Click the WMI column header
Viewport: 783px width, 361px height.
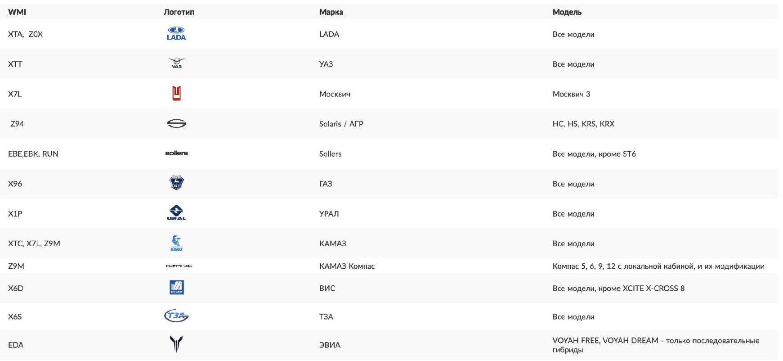click(x=17, y=12)
